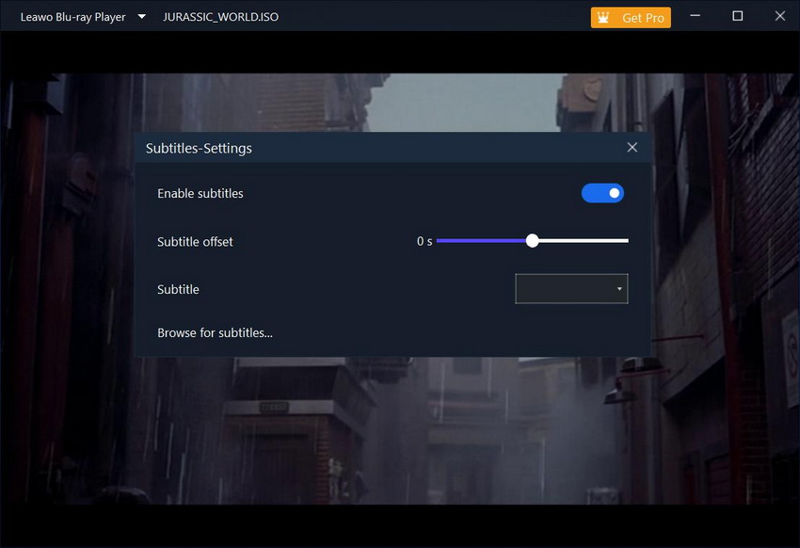Click the Enable subtitles label
This screenshot has height=548, width=800.
[200, 193]
